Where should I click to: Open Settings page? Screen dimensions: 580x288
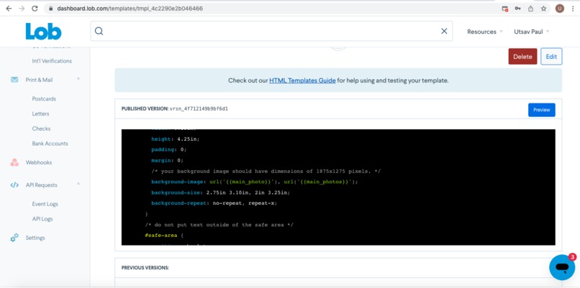click(x=35, y=238)
